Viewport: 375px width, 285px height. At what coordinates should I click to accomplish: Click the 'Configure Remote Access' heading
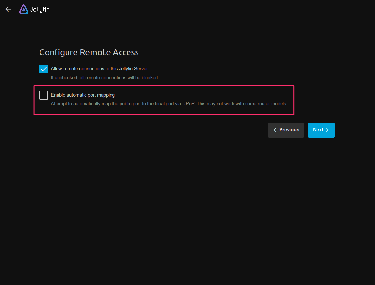pos(89,52)
